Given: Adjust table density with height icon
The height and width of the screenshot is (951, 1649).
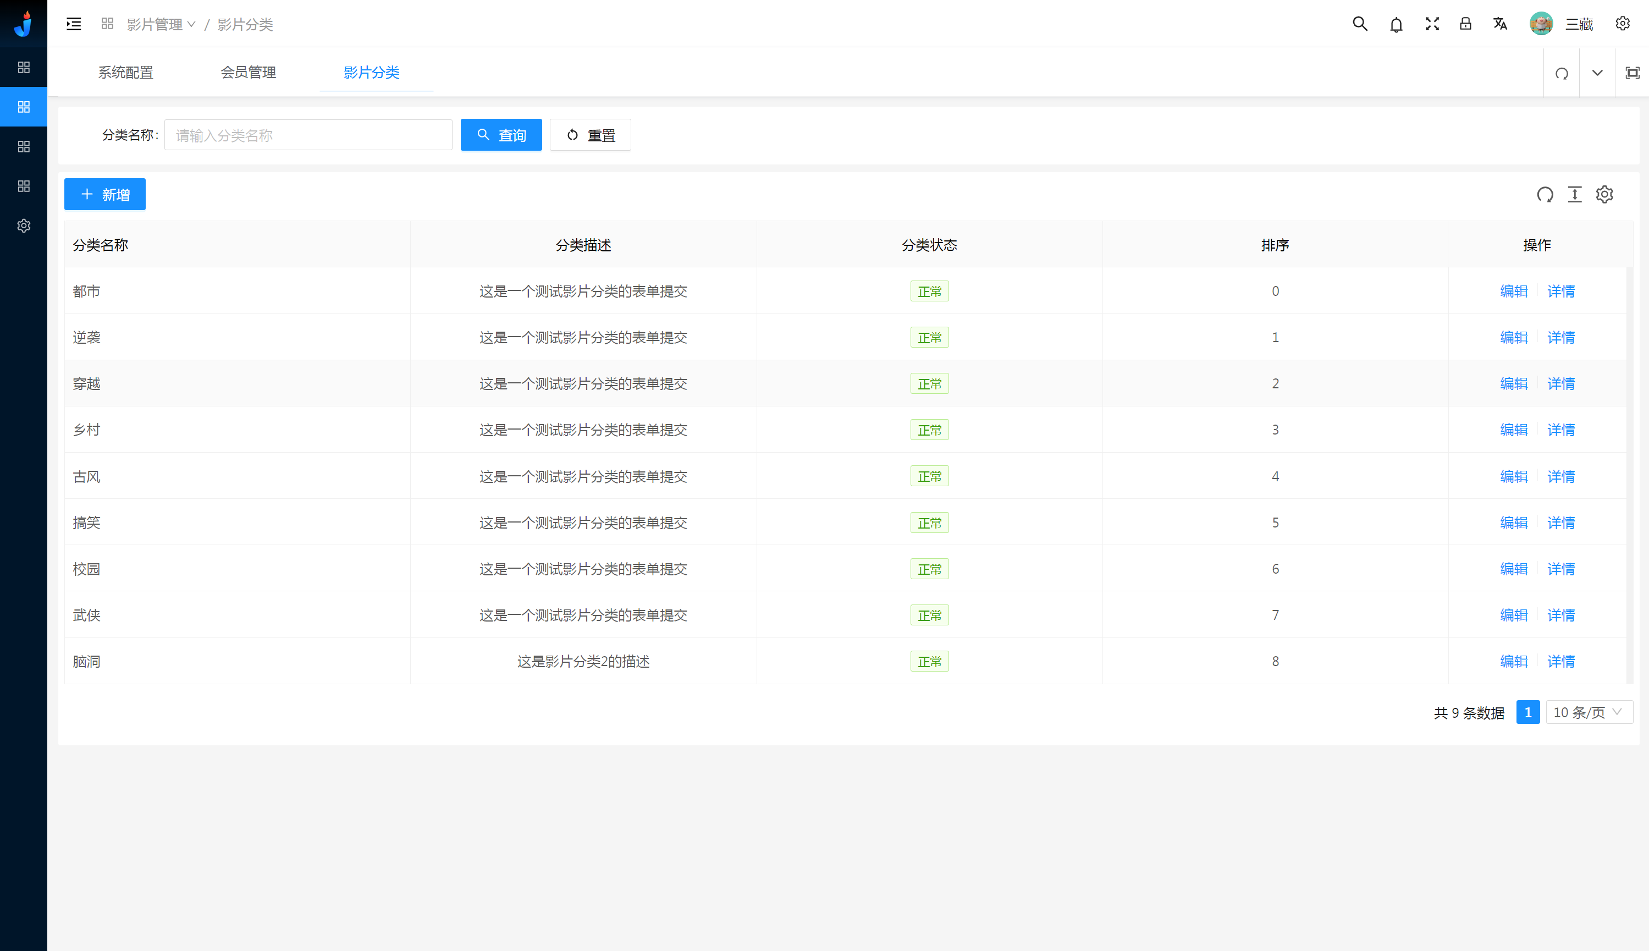Looking at the screenshot, I should point(1575,194).
